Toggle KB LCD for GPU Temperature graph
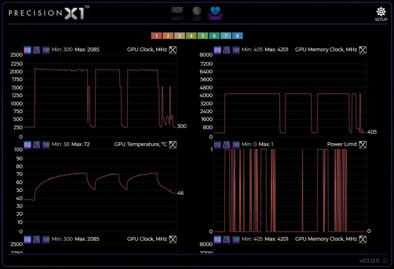The width and height of the screenshot is (394, 269). (36, 144)
